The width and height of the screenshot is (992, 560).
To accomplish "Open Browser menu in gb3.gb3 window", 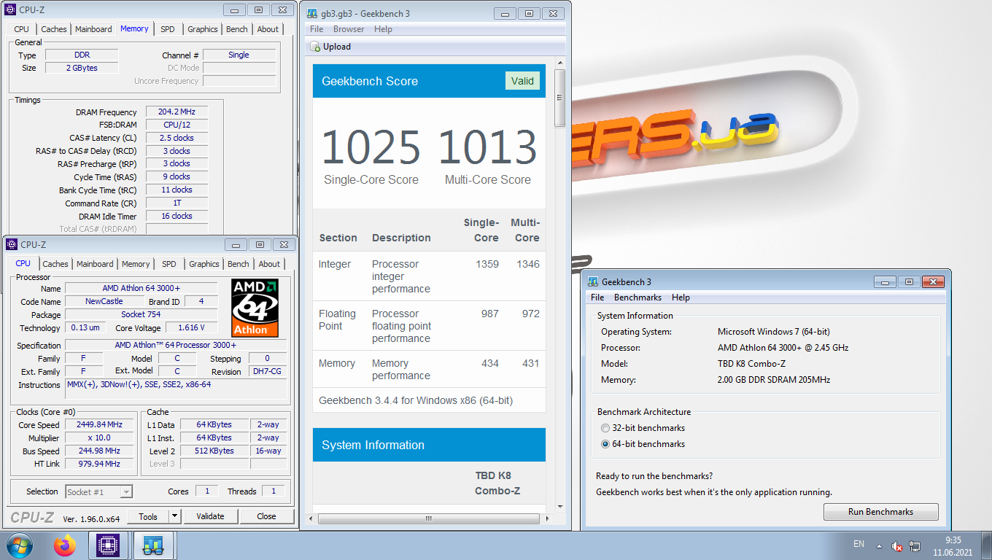I will 349,29.
